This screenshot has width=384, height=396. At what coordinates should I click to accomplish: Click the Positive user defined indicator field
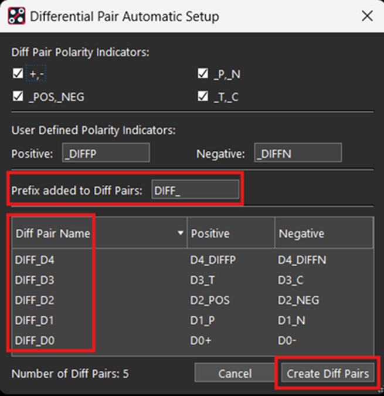click(107, 153)
